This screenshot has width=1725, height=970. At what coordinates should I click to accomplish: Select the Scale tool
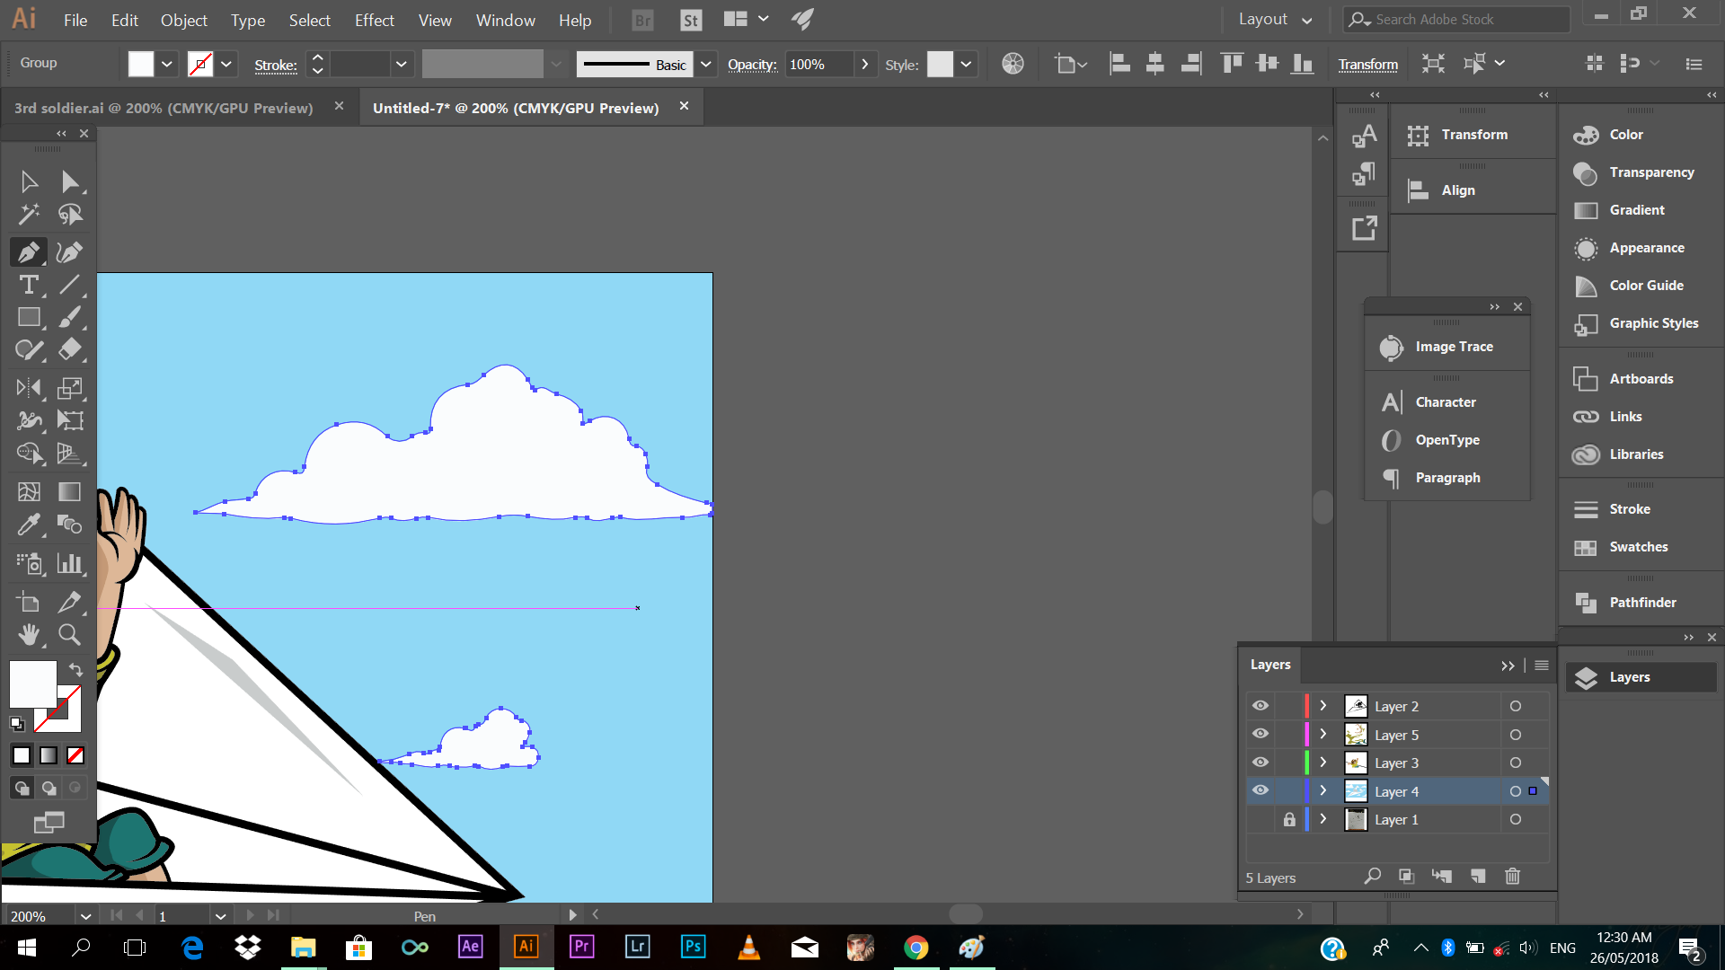tap(70, 388)
